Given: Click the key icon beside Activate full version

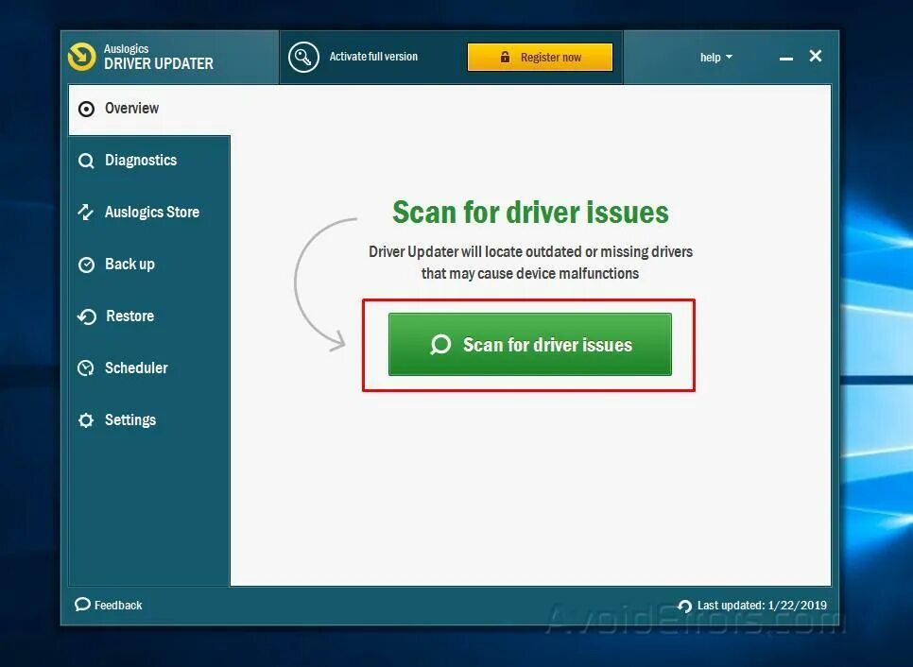Looking at the screenshot, I should coord(303,57).
